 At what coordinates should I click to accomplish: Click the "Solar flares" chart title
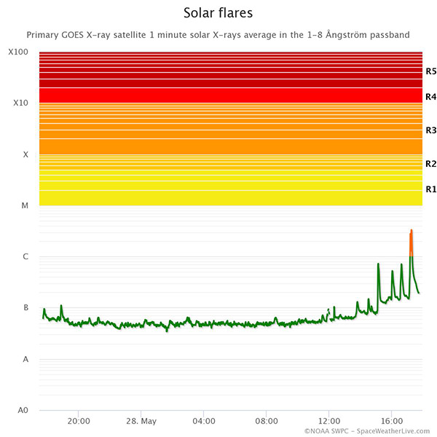pos(218,13)
